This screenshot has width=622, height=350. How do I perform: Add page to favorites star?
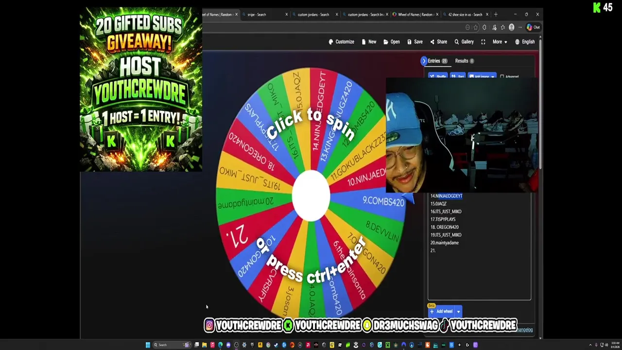pyautogui.click(x=476, y=27)
